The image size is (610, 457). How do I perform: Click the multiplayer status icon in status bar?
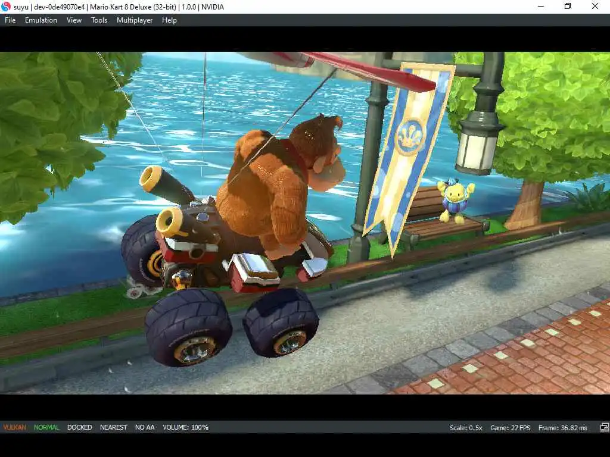pos(604,427)
